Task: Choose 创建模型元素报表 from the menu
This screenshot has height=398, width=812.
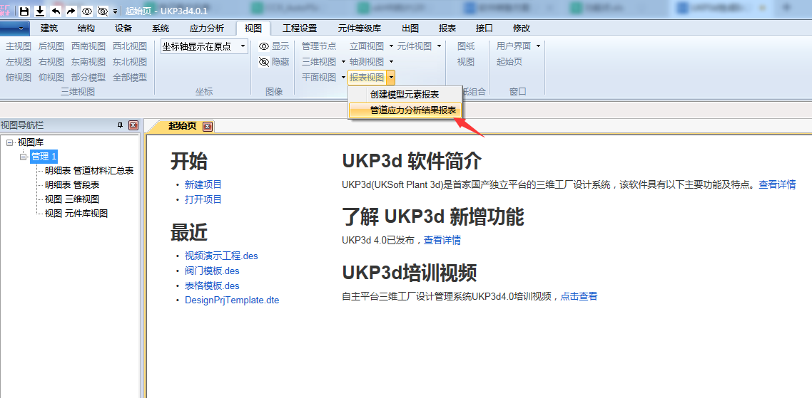Action: [404, 94]
